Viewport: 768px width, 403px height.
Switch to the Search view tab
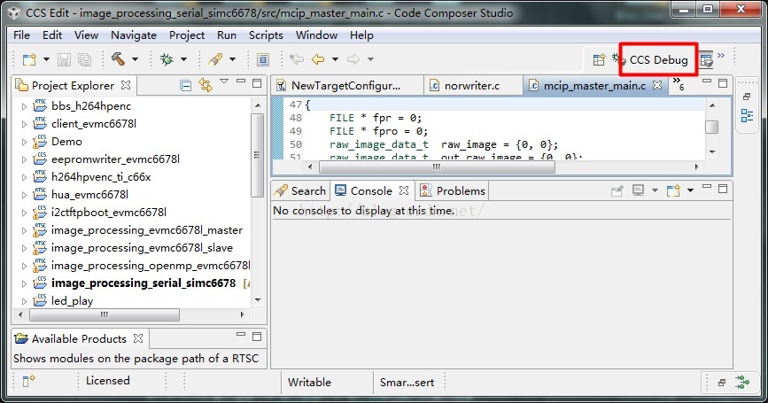pyautogui.click(x=301, y=191)
